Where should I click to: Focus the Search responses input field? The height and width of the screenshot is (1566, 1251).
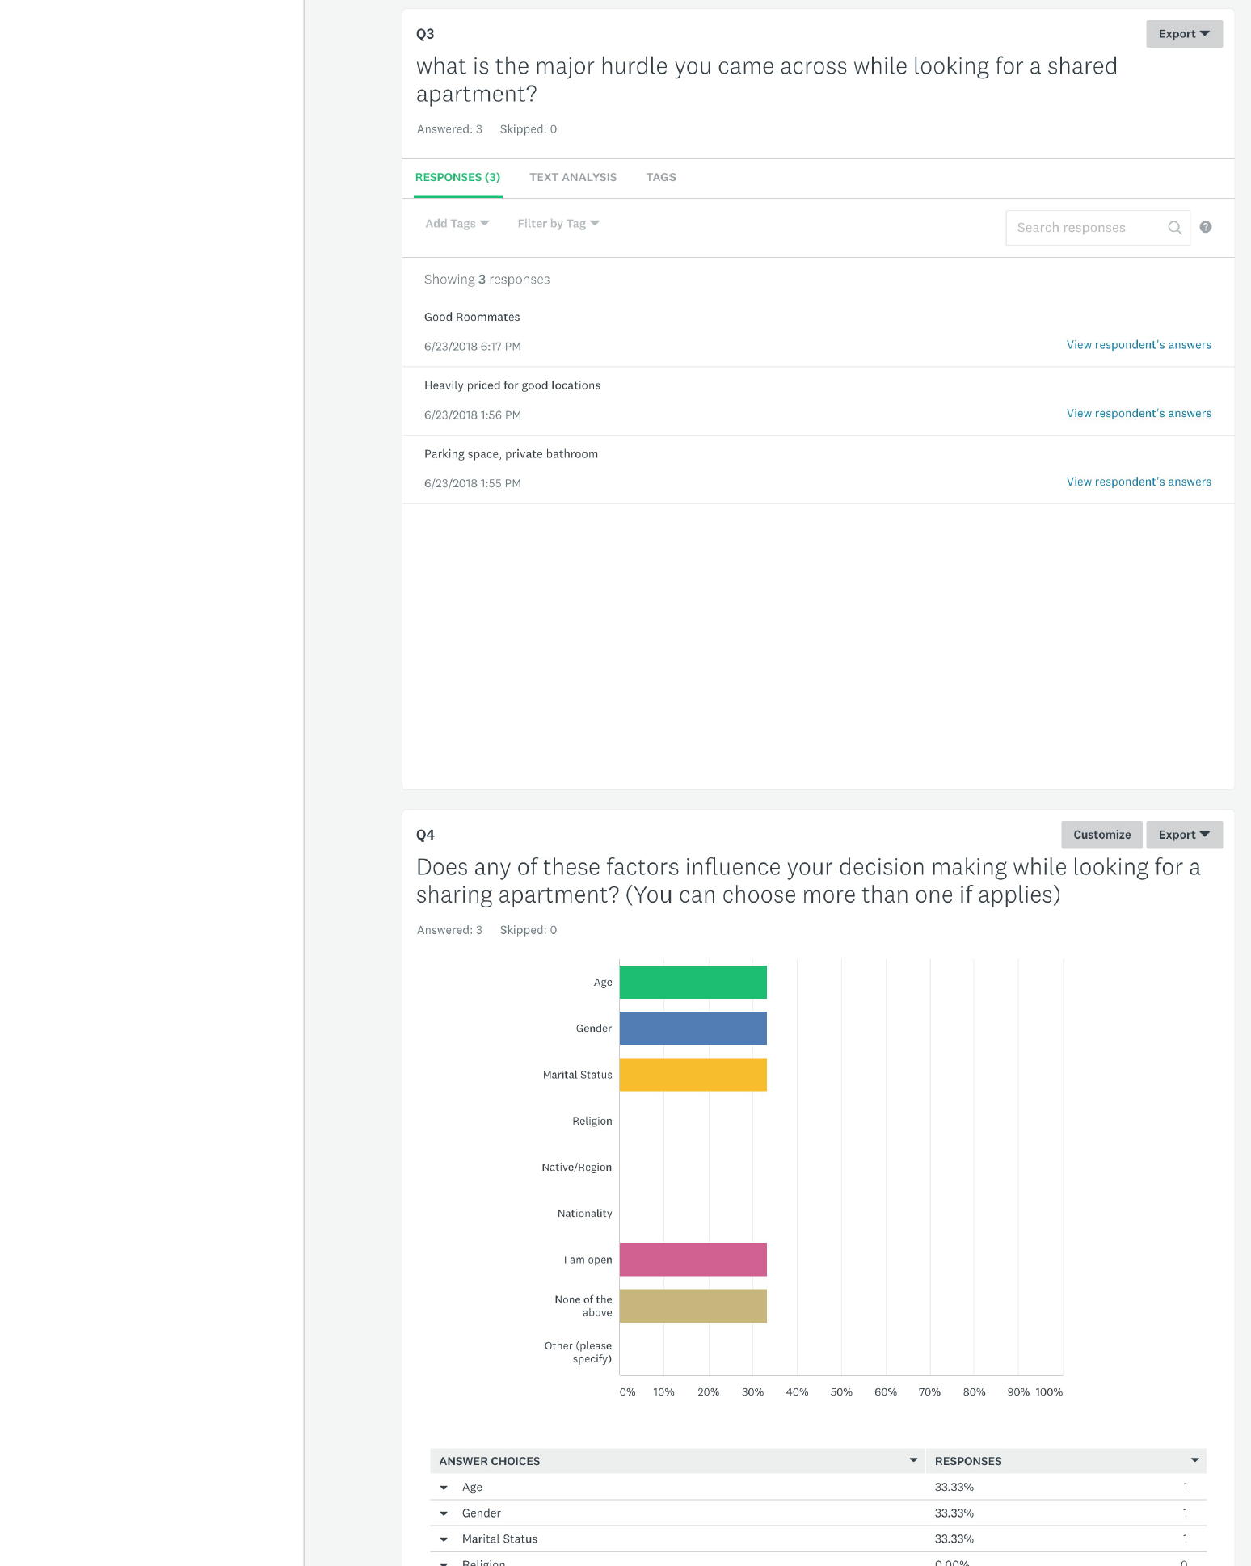1087,228
